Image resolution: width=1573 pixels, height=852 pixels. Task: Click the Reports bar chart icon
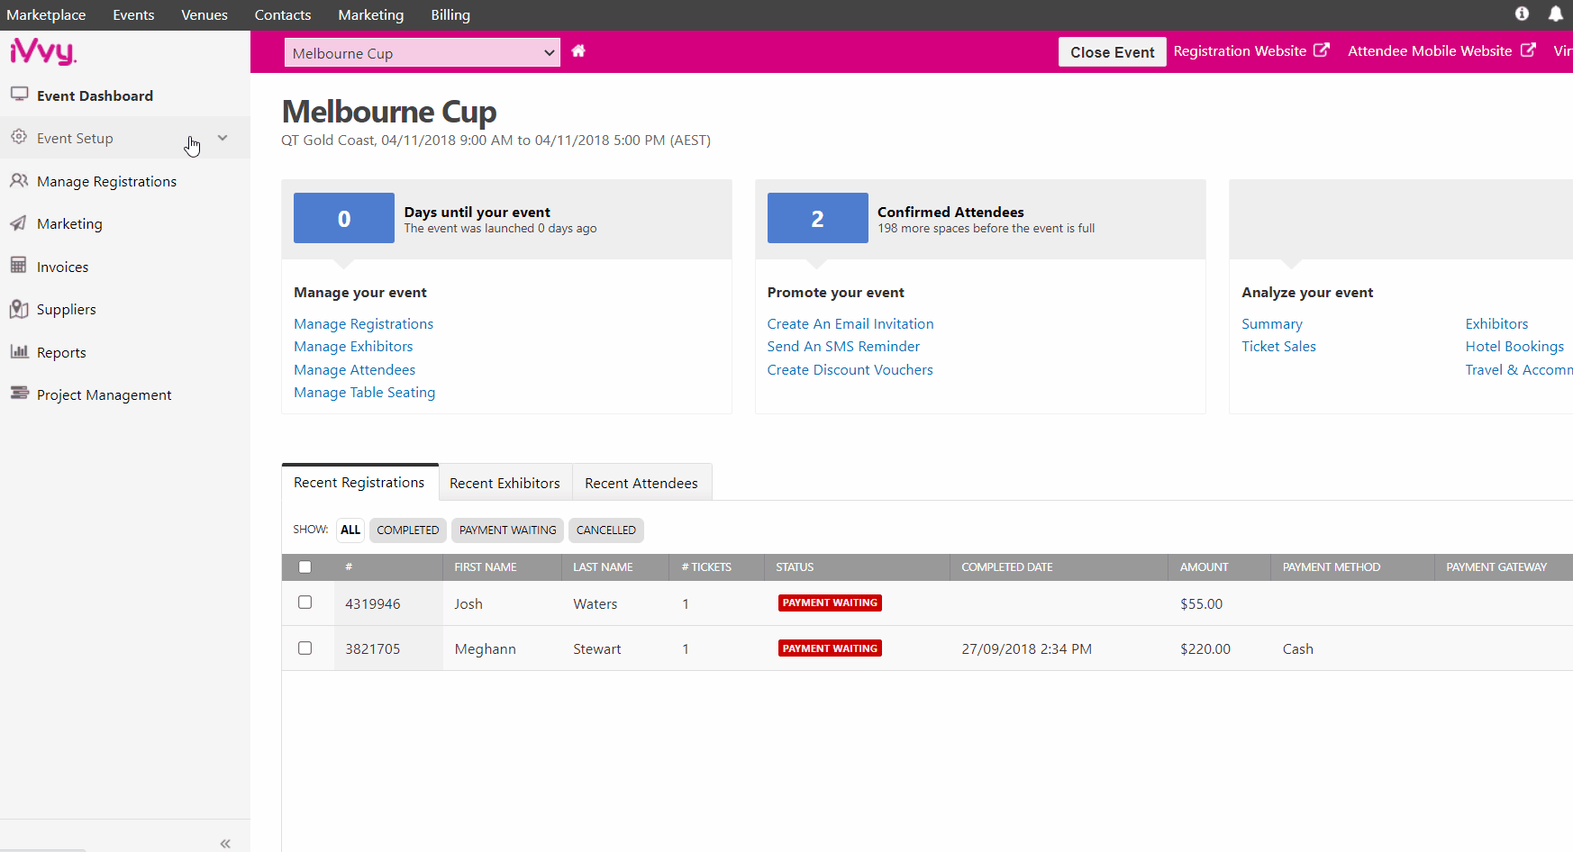pos(19,351)
